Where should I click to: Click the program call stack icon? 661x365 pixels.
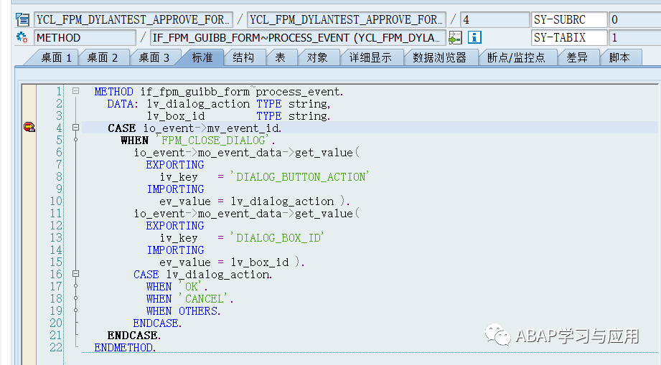coord(22,19)
